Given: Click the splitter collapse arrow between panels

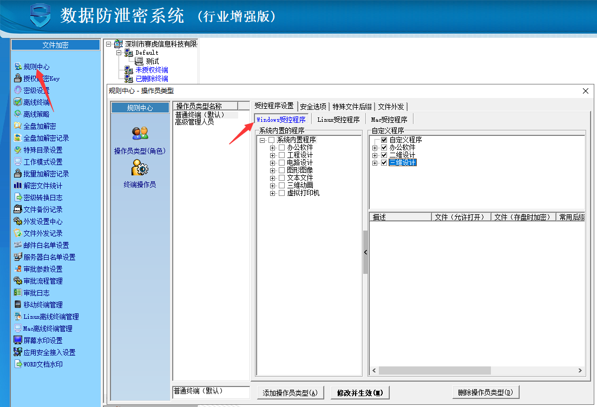Looking at the screenshot, I should 365,252.
